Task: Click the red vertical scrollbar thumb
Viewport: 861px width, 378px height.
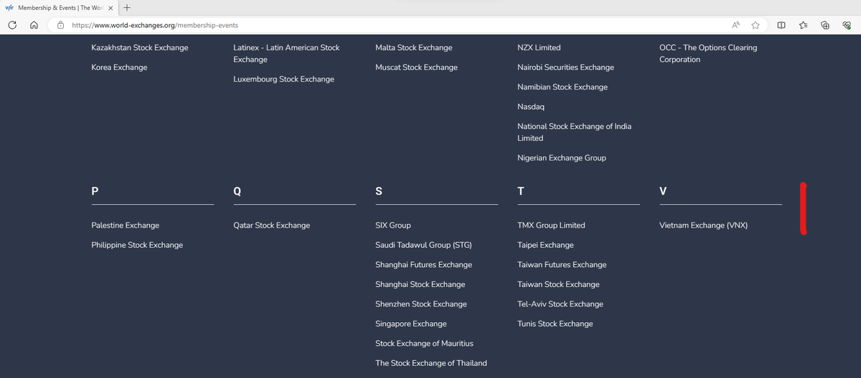Action: pos(803,208)
